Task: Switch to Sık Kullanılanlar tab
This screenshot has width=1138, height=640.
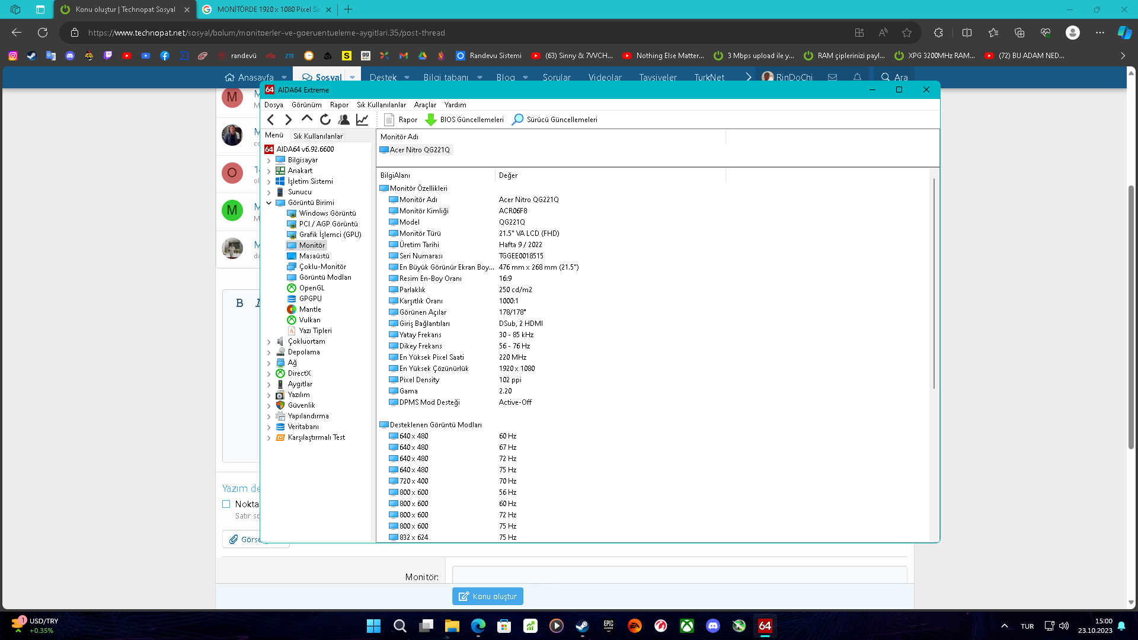Action: click(318, 136)
